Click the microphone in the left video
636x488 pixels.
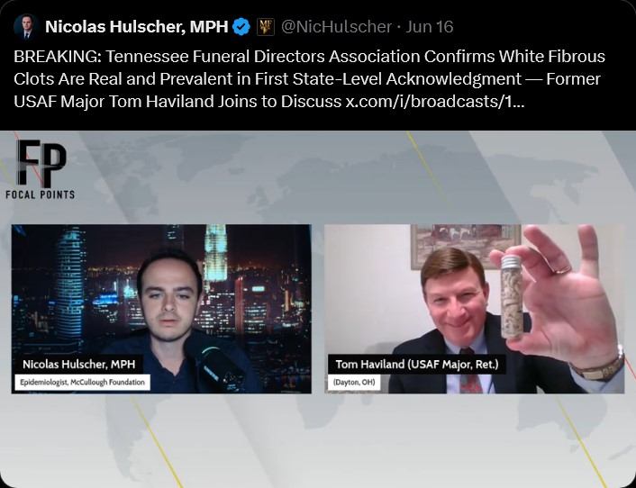[x=214, y=363]
